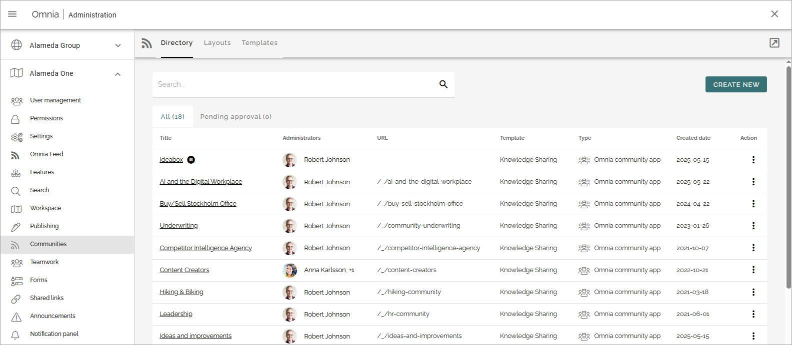Click the 2023-01-26 created date cell

693,226
